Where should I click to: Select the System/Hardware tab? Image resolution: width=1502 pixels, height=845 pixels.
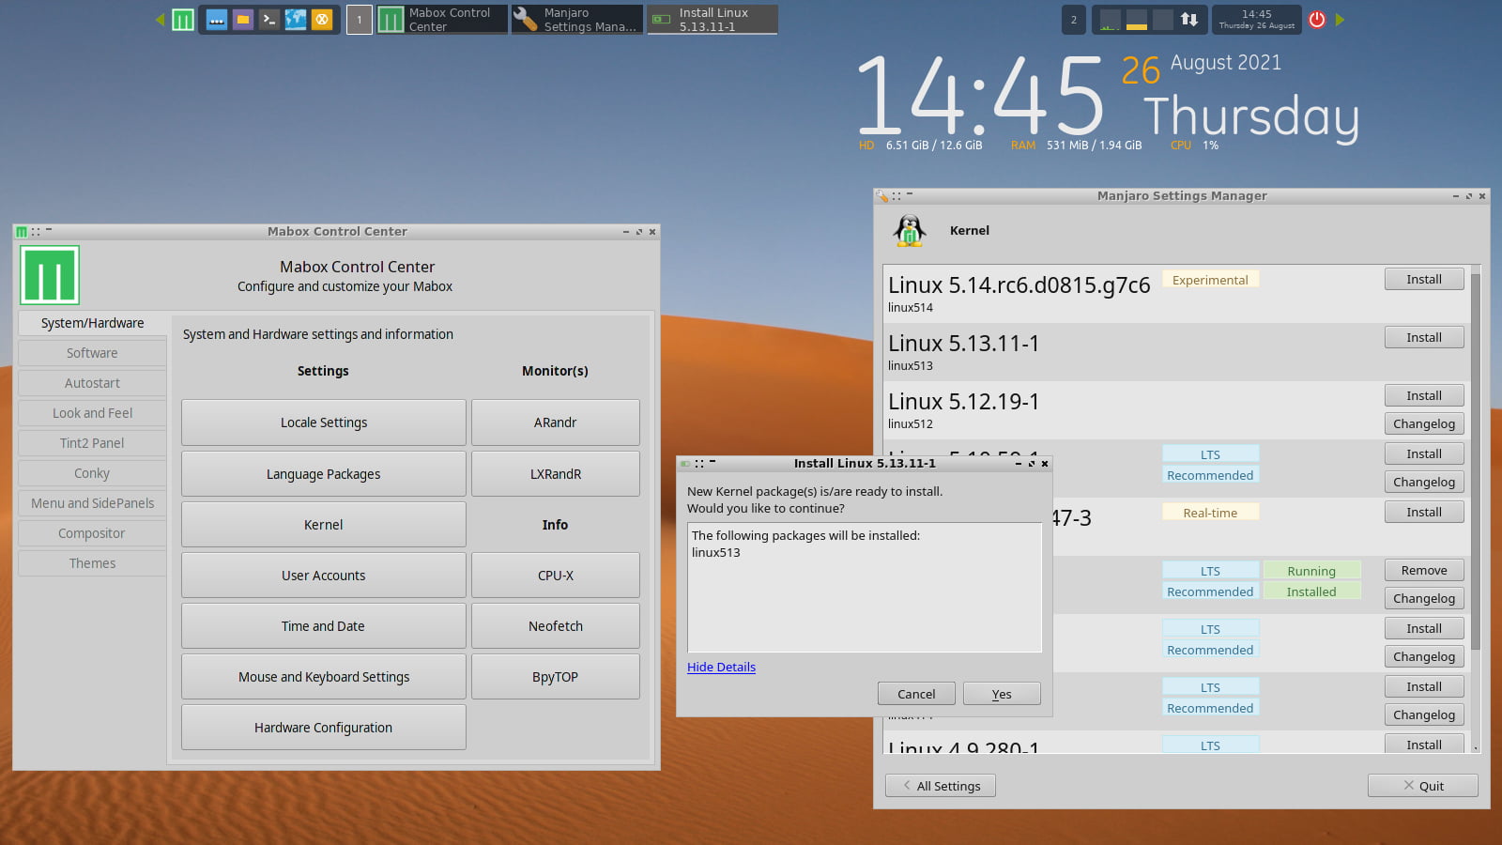coord(92,323)
